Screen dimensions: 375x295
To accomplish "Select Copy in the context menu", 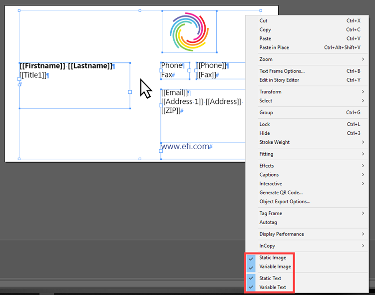I will [265, 30].
